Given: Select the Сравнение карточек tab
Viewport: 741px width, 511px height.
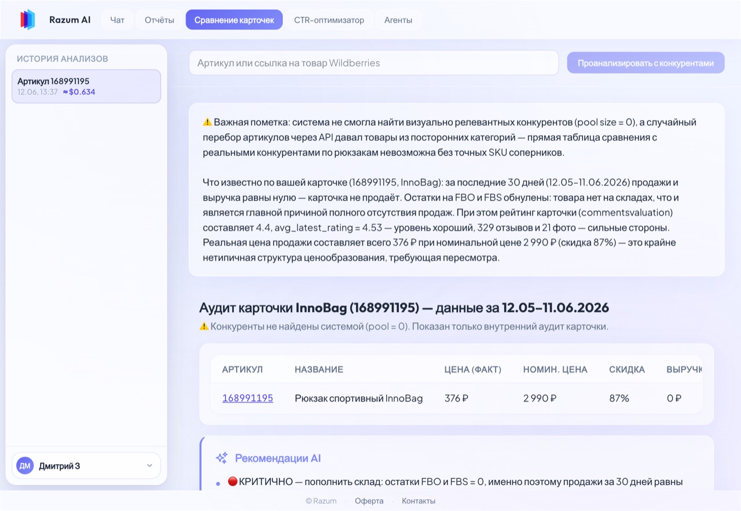Looking at the screenshot, I should 234,20.
